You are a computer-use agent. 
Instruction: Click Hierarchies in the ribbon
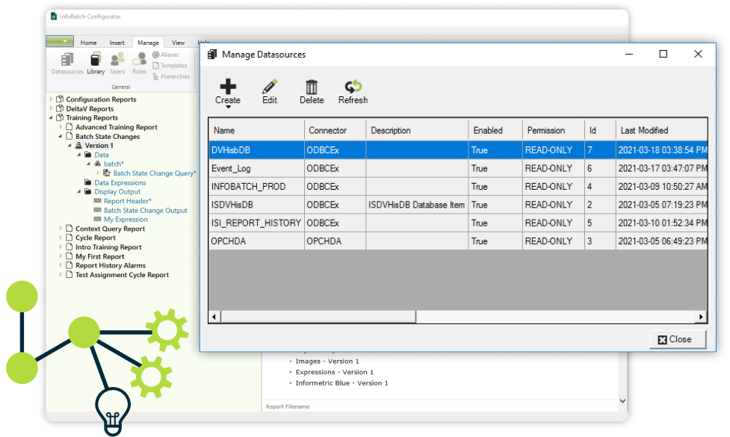[x=171, y=76]
